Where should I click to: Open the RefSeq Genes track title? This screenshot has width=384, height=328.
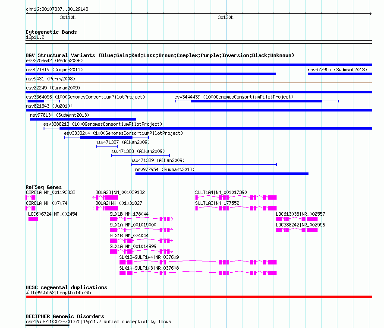[44, 187]
